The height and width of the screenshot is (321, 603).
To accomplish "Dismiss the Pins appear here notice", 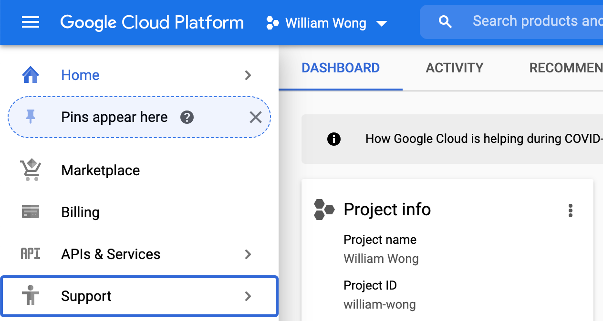I will [255, 117].
